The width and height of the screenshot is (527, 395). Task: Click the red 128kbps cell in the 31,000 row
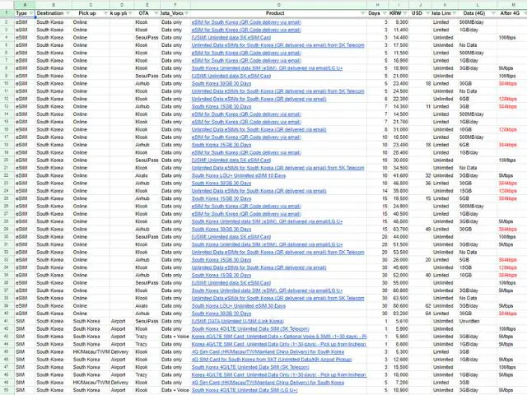[511, 130]
